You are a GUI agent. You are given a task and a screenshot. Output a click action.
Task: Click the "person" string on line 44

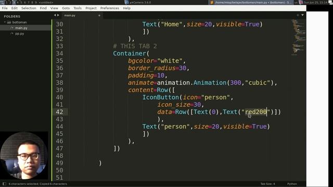pos(175,127)
